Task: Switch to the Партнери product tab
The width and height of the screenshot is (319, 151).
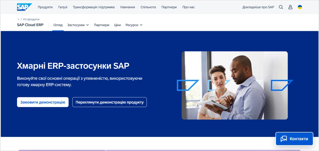Action: pos(102,25)
